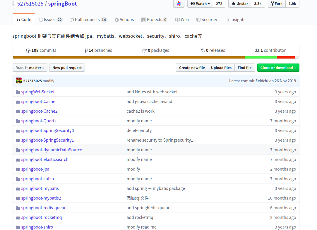Image resolution: width=317 pixels, height=230 pixels.
Task: Click Create new file button
Action: coord(192,68)
